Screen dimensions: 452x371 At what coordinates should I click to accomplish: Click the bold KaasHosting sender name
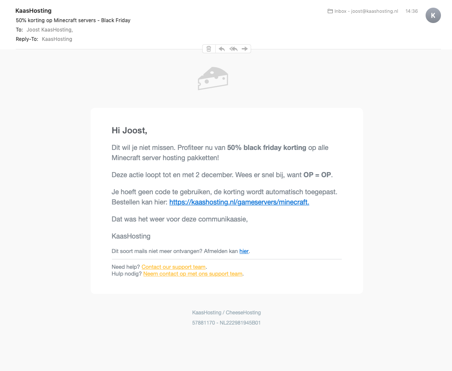pyautogui.click(x=33, y=11)
